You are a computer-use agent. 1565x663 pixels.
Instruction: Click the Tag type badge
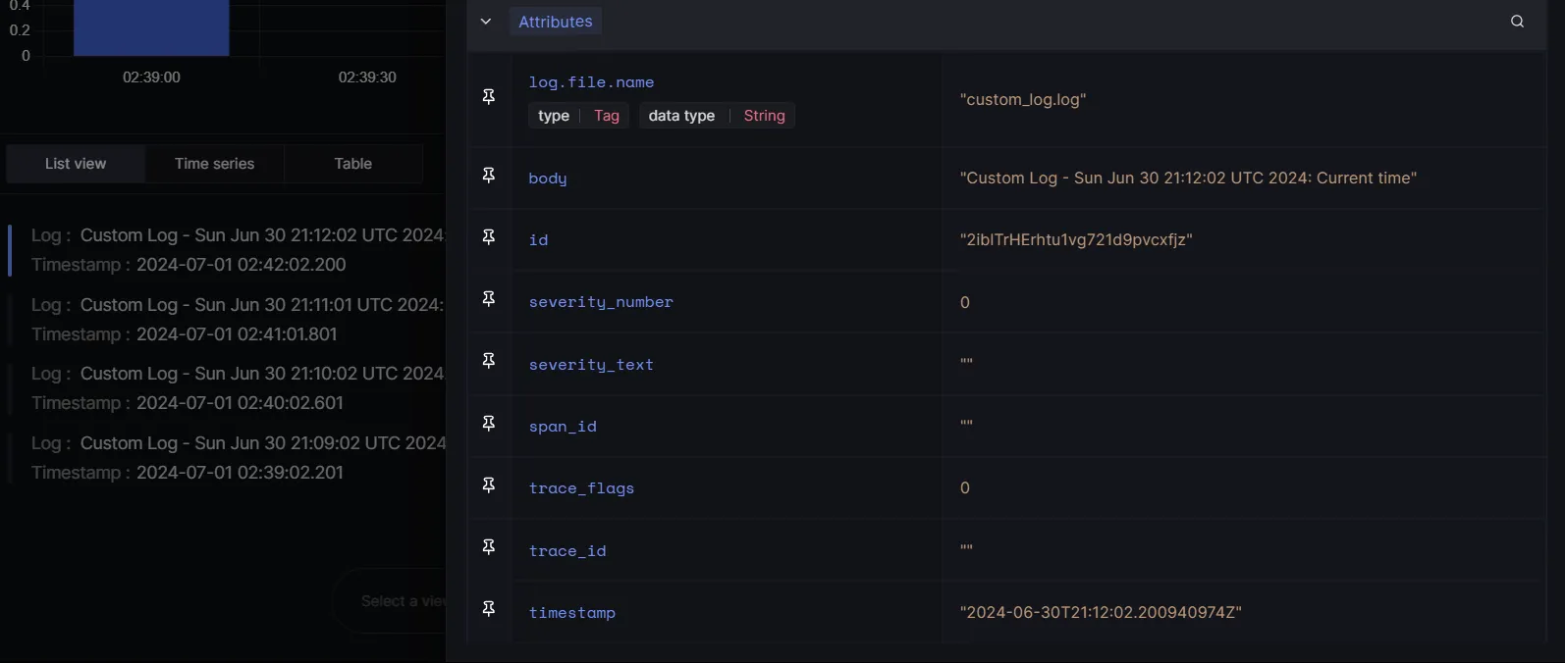(607, 116)
